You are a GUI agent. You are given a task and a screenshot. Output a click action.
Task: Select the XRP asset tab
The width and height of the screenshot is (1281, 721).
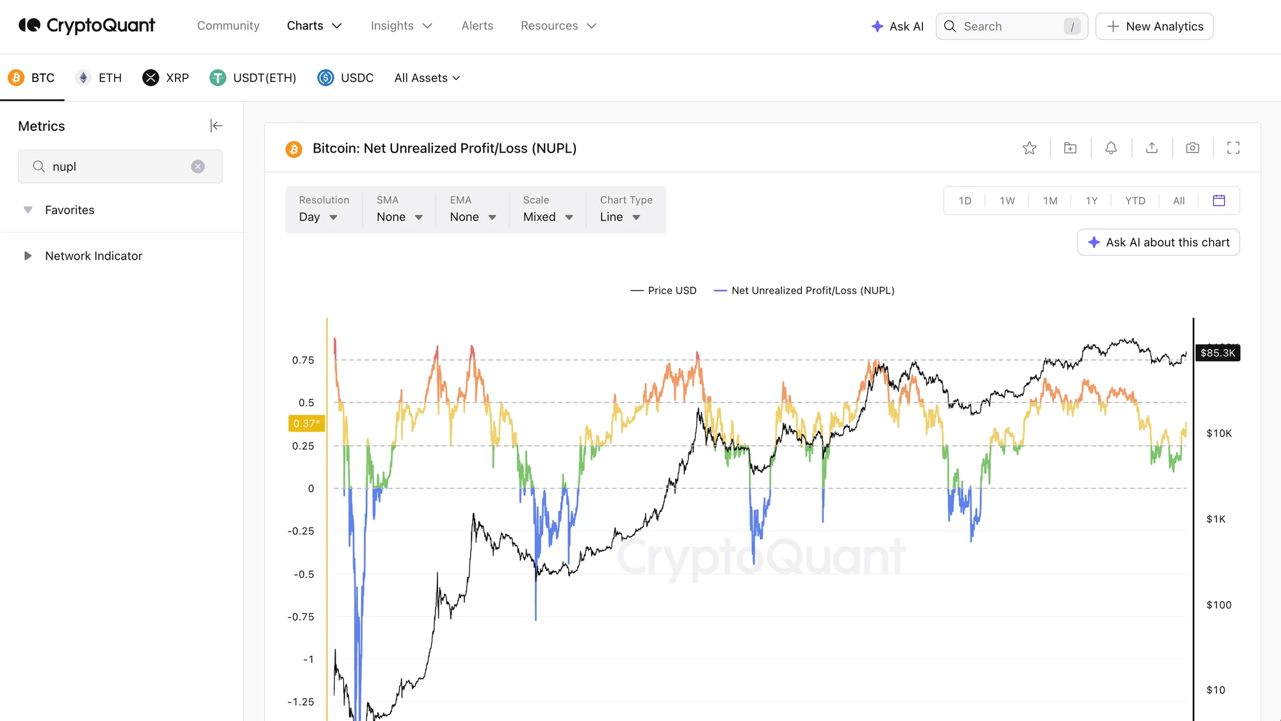pyautogui.click(x=166, y=78)
